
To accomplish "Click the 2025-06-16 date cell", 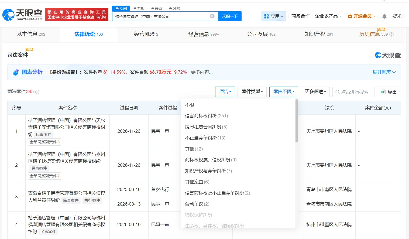I will [x=129, y=190].
